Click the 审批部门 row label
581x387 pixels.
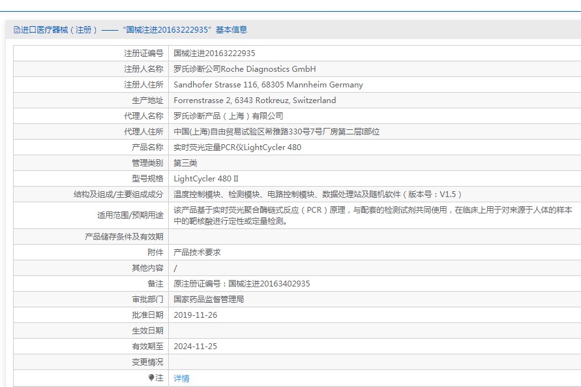click(147, 299)
